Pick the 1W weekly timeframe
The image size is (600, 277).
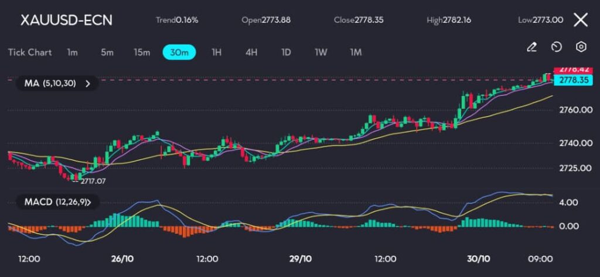click(321, 52)
